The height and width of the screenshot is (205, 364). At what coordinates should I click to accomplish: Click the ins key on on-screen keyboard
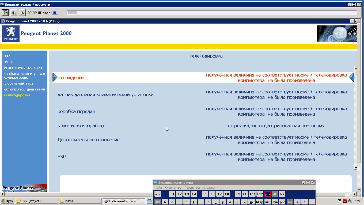(267, 202)
